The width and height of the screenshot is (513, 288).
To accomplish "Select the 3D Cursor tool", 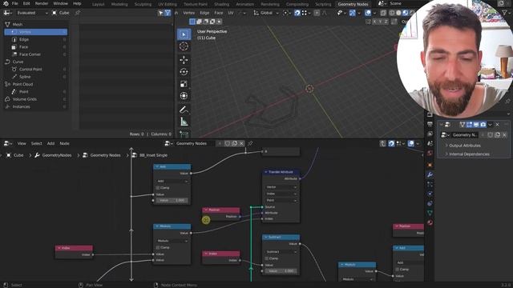I will [x=184, y=46].
